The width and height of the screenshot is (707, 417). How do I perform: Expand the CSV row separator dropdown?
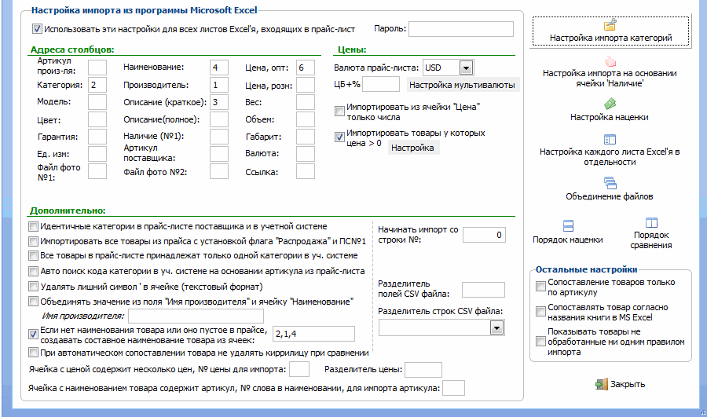coord(497,327)
